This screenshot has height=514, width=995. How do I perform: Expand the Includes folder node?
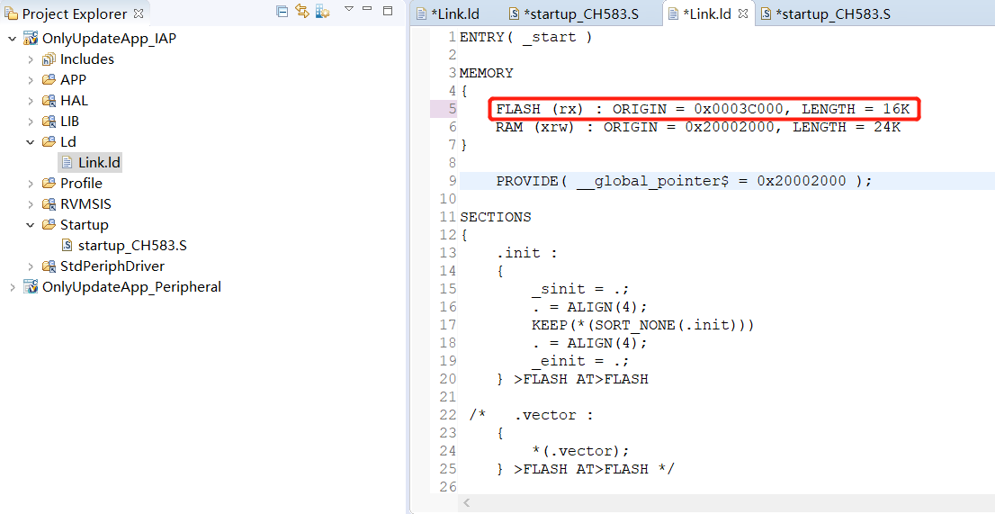31,59
